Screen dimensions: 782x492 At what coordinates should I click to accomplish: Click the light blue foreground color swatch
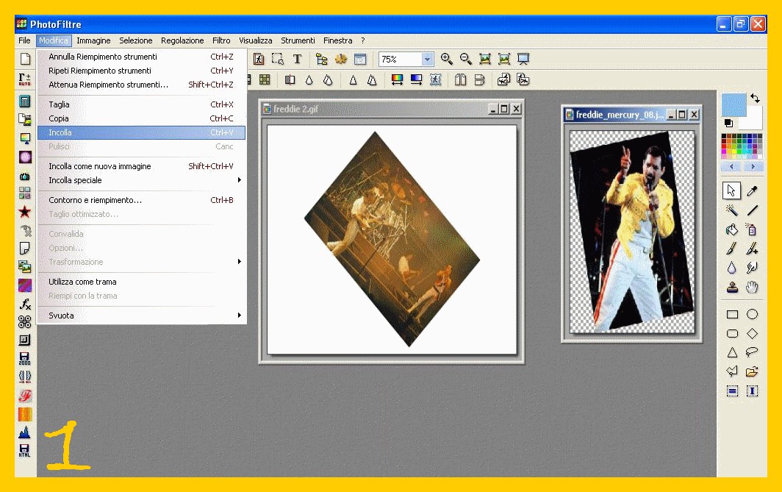tap(733, 105)
